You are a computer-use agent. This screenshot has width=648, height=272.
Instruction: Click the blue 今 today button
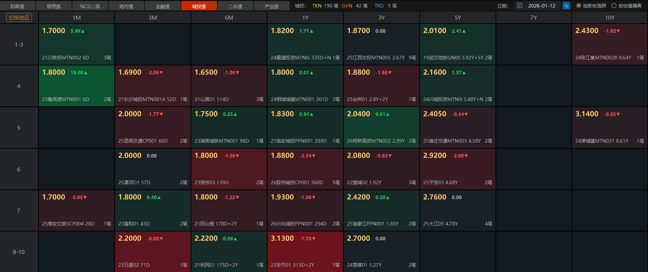[566, 6]
